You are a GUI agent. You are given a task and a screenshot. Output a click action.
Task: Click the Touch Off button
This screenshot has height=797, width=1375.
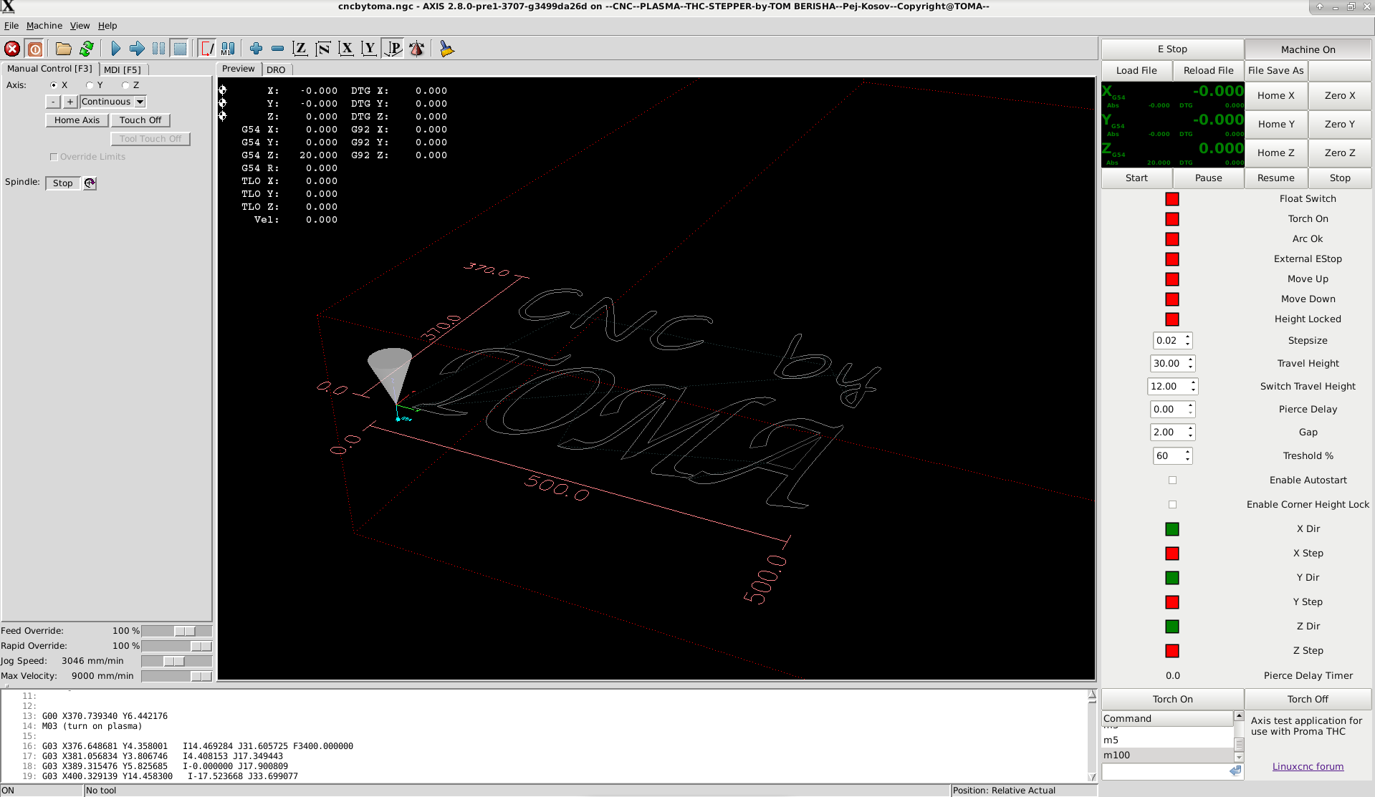click(140, 120)
